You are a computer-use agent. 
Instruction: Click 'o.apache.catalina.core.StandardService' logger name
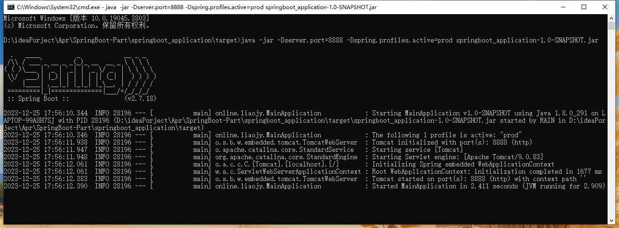coord(284,150)
